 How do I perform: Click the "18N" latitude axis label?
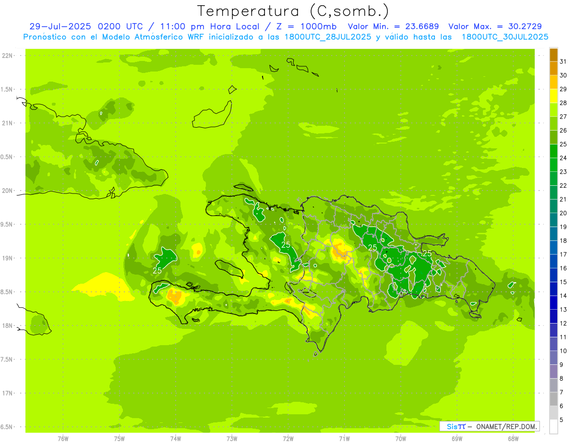pyautogui.click(x=8, y=326)
